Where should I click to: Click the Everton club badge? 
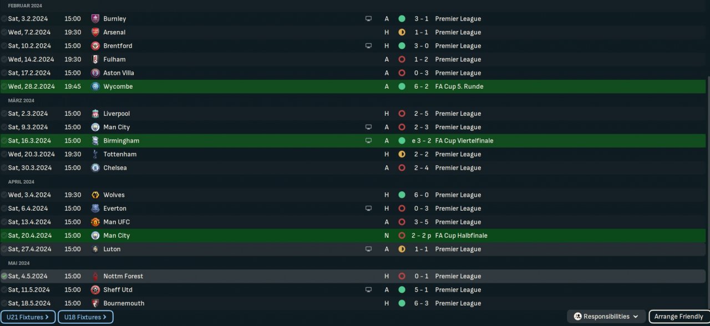point(95,208)
